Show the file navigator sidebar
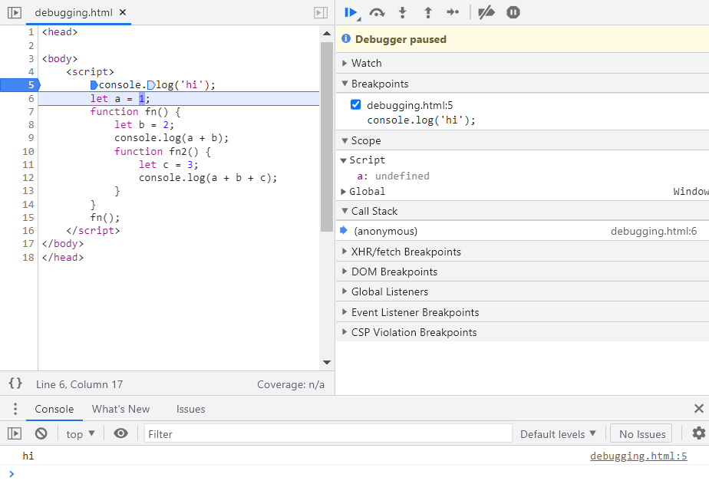Image resolution: width=709 pixels, height=484 pixels. pyautogui.click(x=15, y=12)
